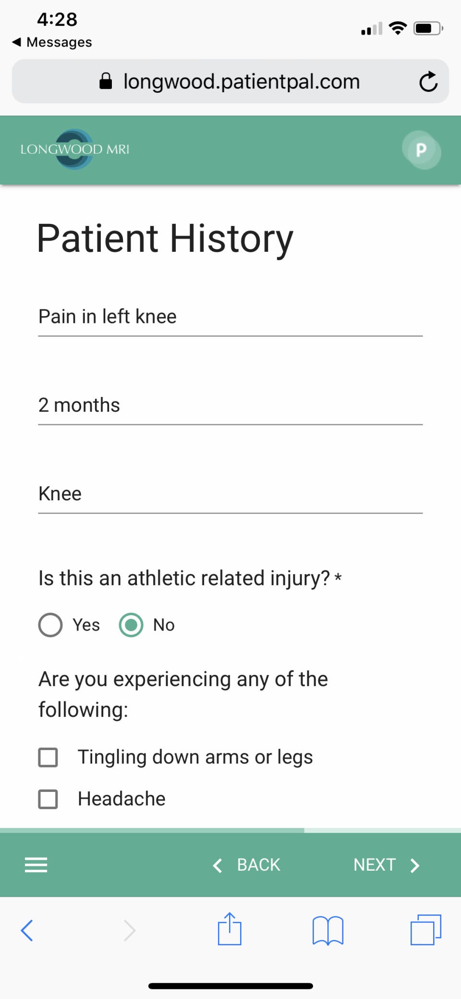Tap the Safari share icon

230,929
